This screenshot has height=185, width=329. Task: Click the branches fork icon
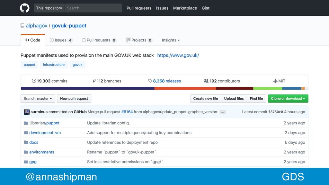click(x=94, y=81)
